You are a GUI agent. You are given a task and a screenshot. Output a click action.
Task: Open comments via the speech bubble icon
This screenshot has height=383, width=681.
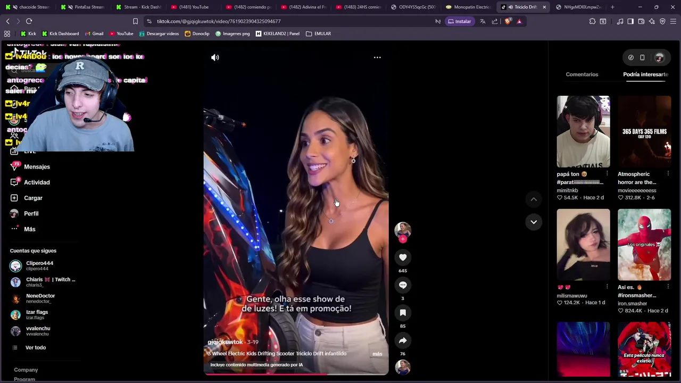point(403,285)
